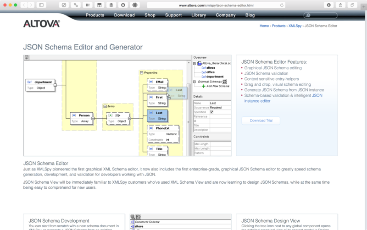This screenshot has width=367, height=230.
Task: Click the refresh icon beside External Schemas
Action: click(x=225, y=82)
